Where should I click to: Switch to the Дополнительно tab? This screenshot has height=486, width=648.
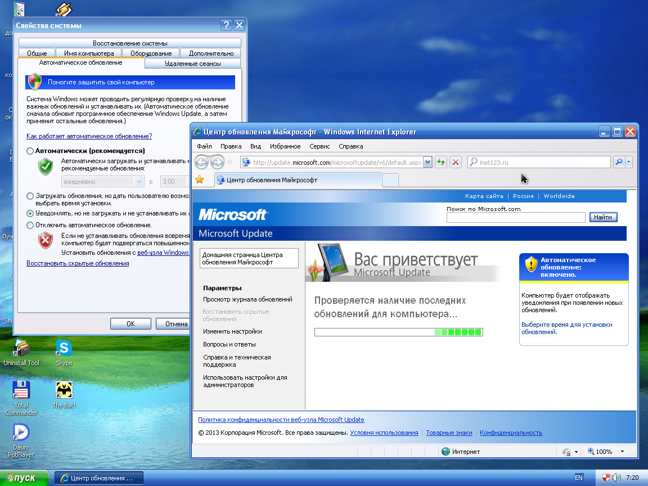[211, 53]
